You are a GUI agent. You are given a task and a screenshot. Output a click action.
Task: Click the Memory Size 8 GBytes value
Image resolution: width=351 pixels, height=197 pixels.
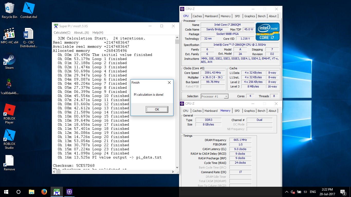click(208, 124)
